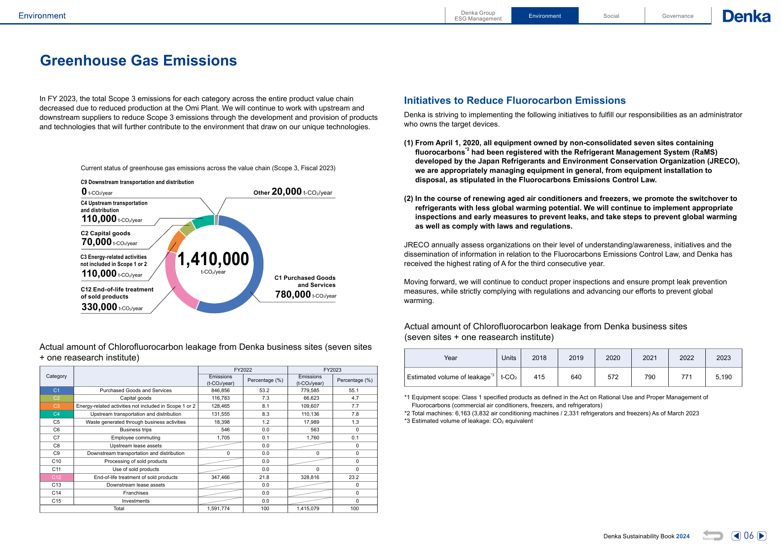Click the Environment section title at top left
The image size is (782, 553).
(42, 16)
